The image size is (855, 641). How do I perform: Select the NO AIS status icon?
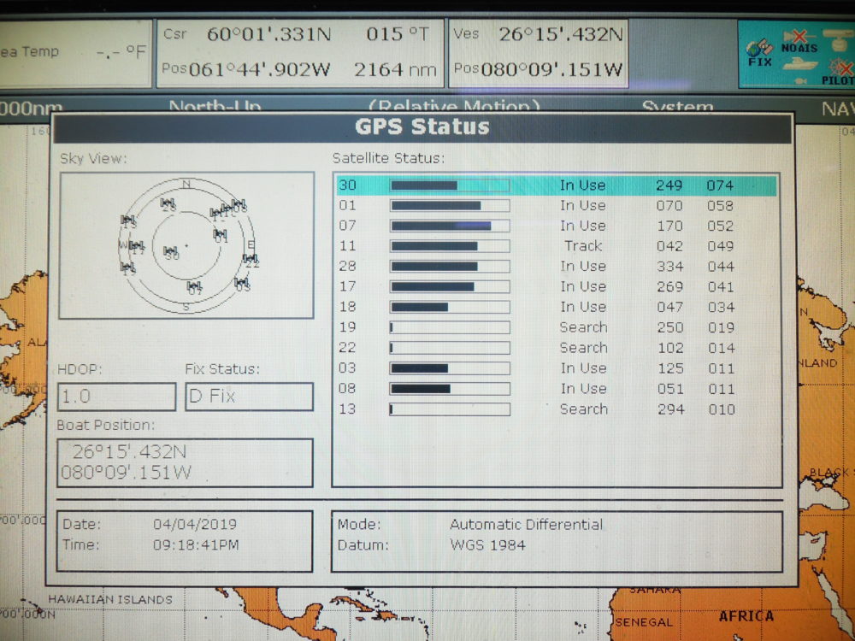(799, 43)
